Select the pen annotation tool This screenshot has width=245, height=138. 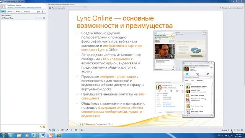point(67,130)
